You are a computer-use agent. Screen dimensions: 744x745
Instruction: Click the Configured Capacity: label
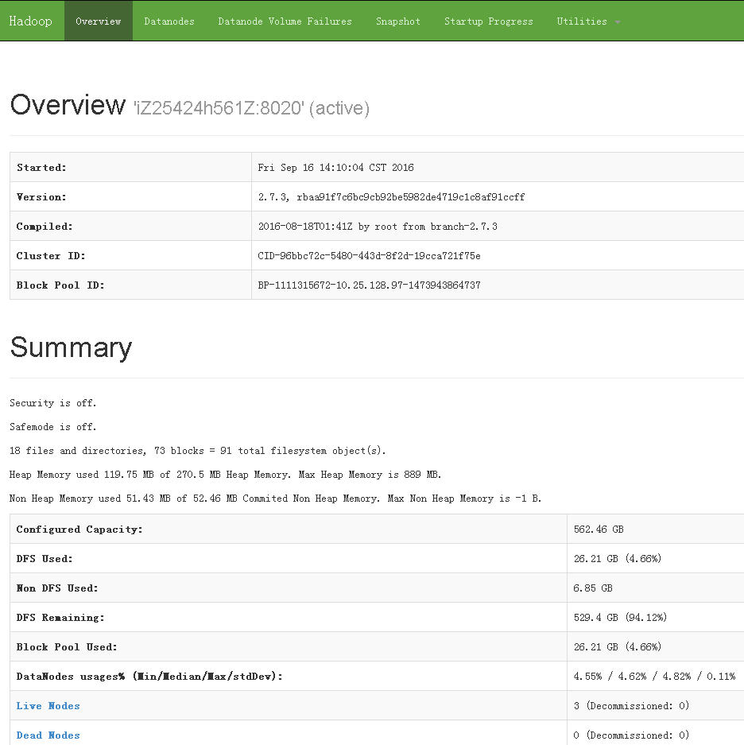79,530
